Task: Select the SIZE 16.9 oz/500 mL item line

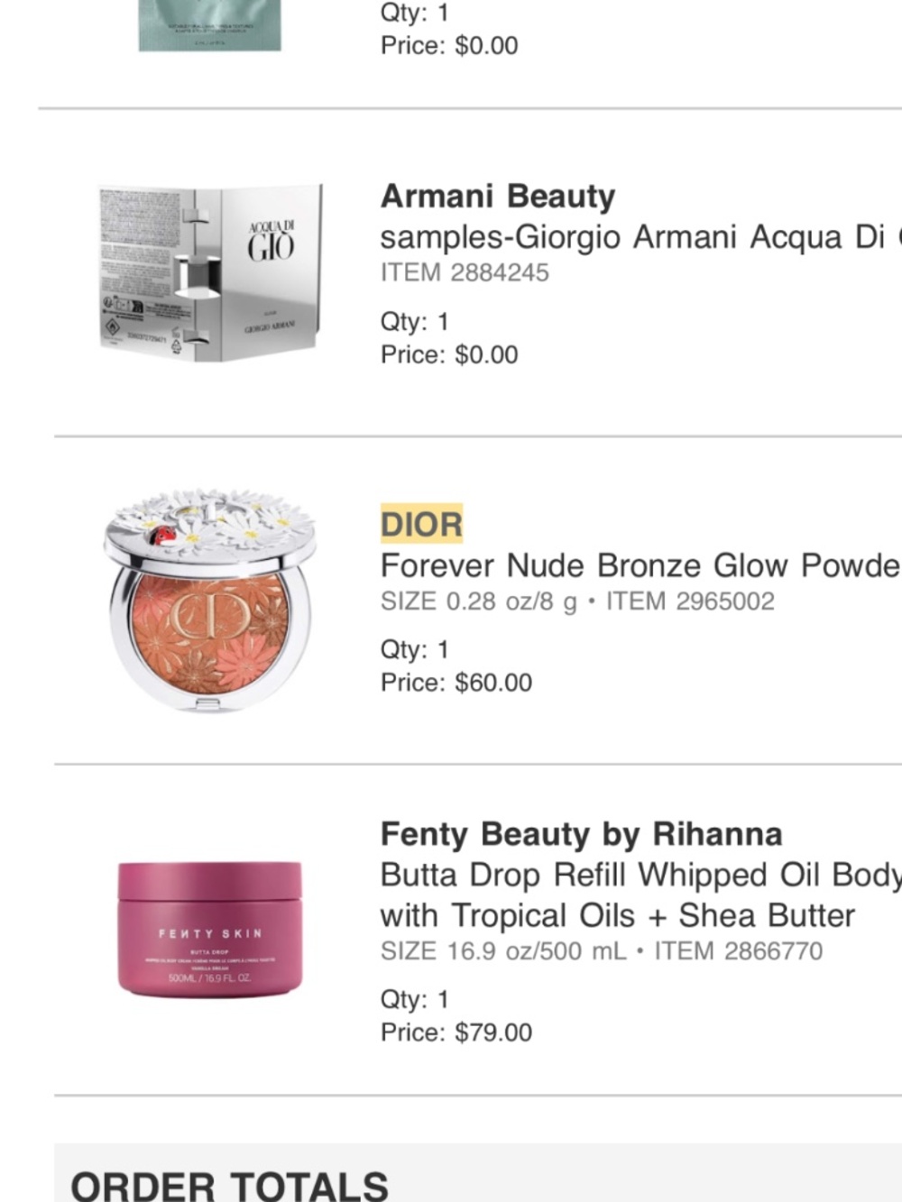Action: click(x=602, y=950)
